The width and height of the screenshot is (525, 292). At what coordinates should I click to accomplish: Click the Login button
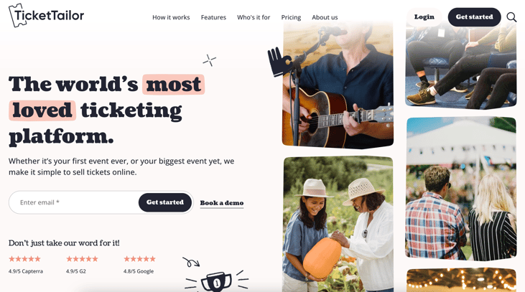click(424, 17)
